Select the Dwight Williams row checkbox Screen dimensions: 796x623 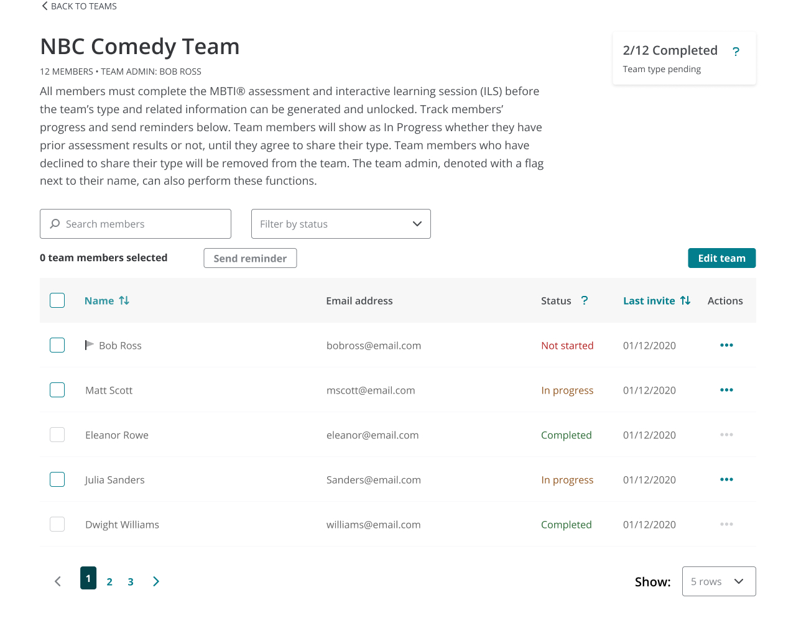pyautogui.click(x=57, y=524)
